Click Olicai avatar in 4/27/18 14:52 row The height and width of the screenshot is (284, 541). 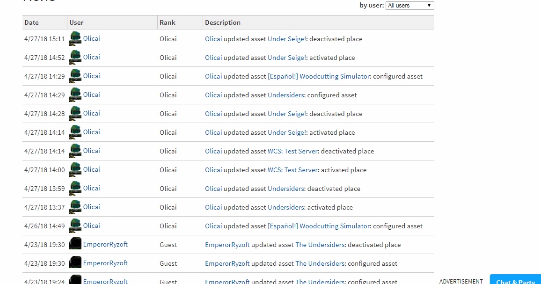pyautogui.click(x=75, y=57)
